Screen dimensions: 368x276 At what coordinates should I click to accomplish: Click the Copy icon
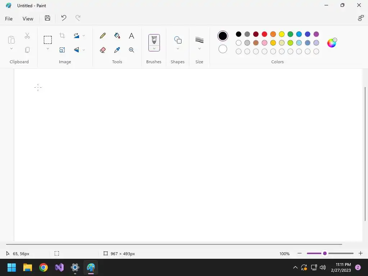click(x=27, y=50)
